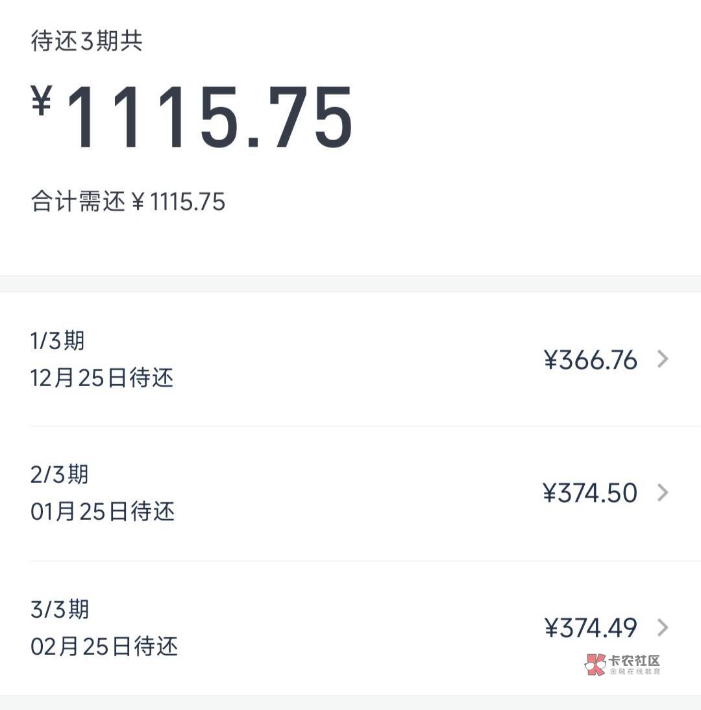The width and height of the screenshot is (701, 710).
Task: Tap the large ¥ currency symbol
Action: pyautogui.click(x=42, y=101)
